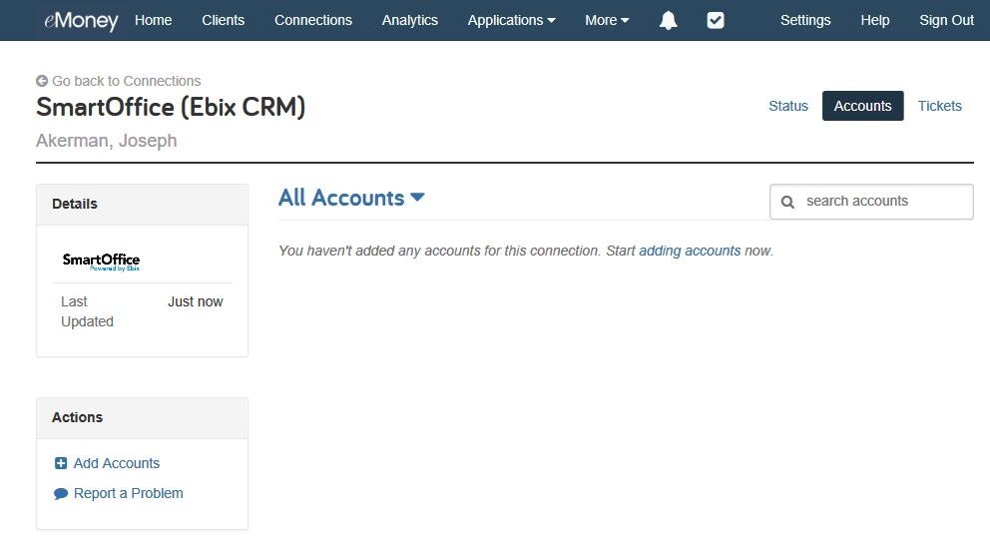The height and width of the screenshot is (545, 990).
Task: Click the speech bubble icon for Report a Problem
Action: pyautogui.click(x=61, y=494)
